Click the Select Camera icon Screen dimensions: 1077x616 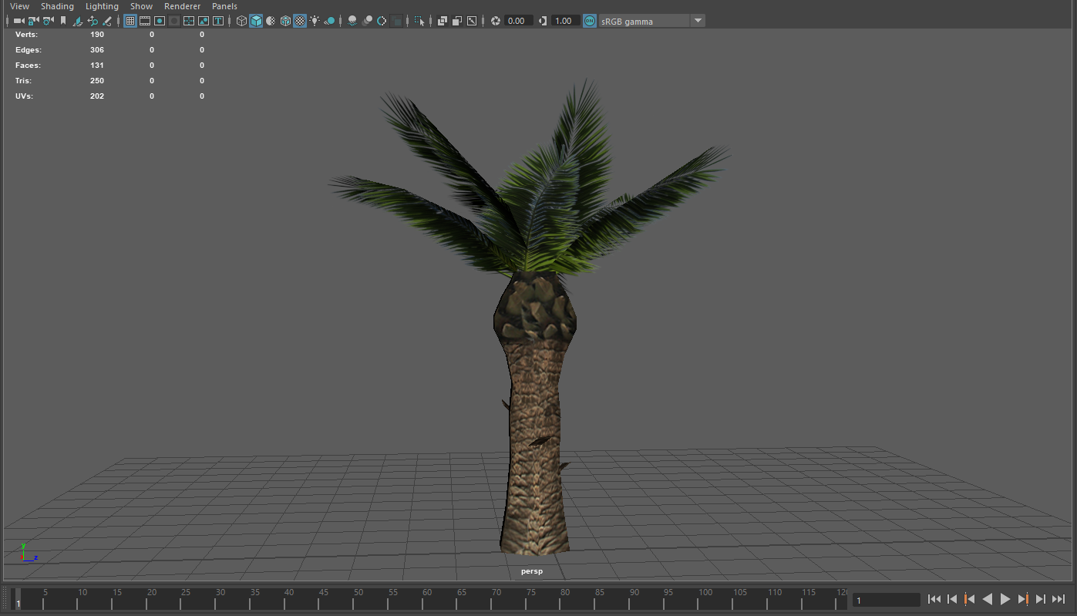tap(19, 21)
